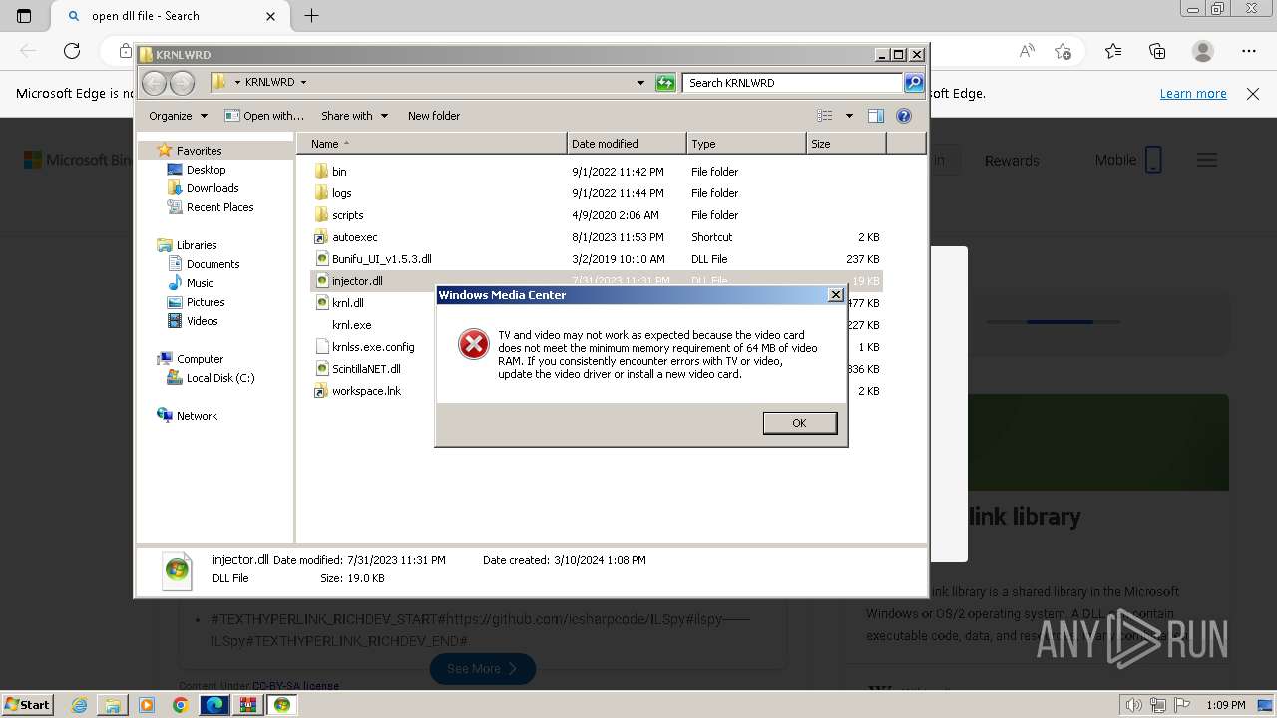This screenshot has width=1277, height=718.
Task: Go back in the KRNLWRD Explorer window
Action: pos(154,83)
